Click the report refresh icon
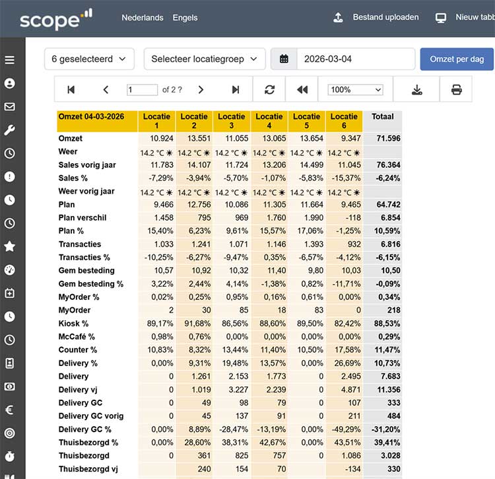This screenshot has width=495, height=479. (269, 90)
